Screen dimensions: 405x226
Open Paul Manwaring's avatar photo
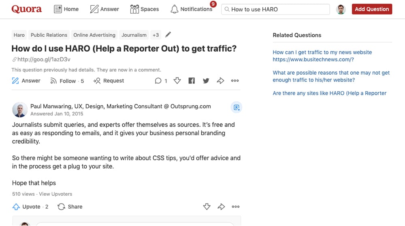[x=19, y=110]
